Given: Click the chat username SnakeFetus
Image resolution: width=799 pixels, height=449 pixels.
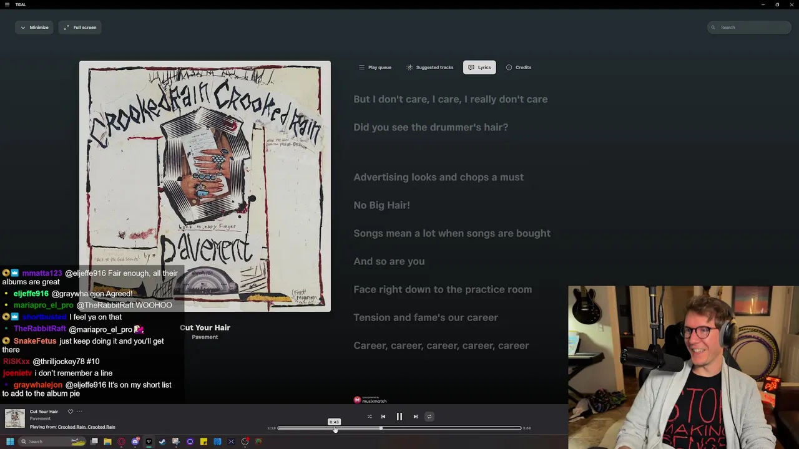Looking at the screenshot, I should click(35, 341).
